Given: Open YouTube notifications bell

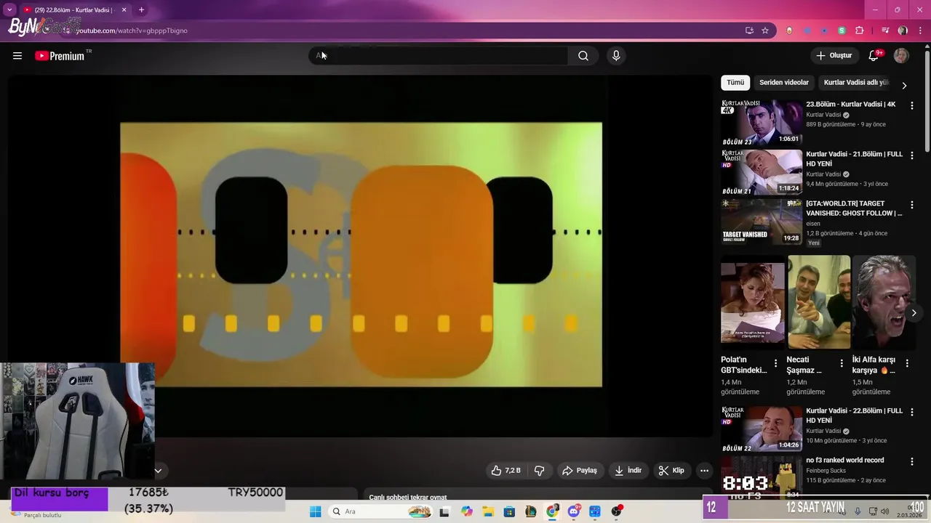Looking at the screenshot, I should (x=874, y=56).
